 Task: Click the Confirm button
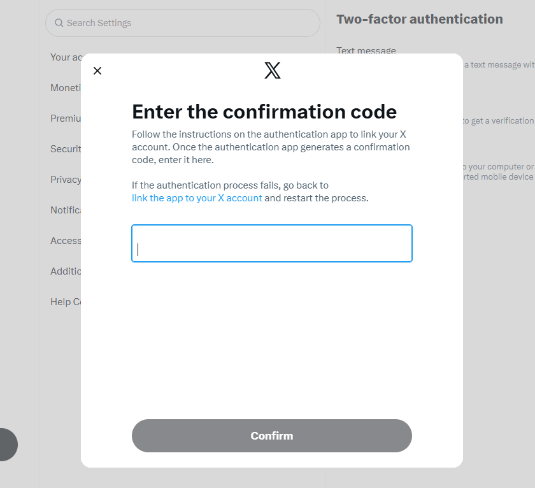click(272, 436)
